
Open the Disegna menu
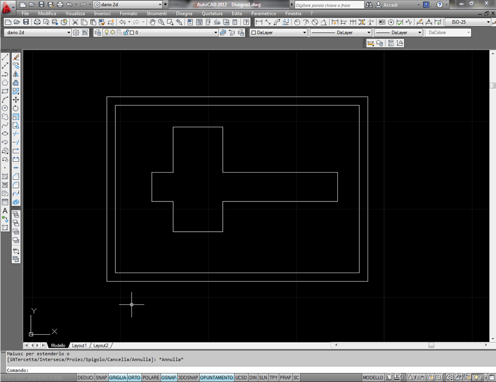click(x=184, y=13)
